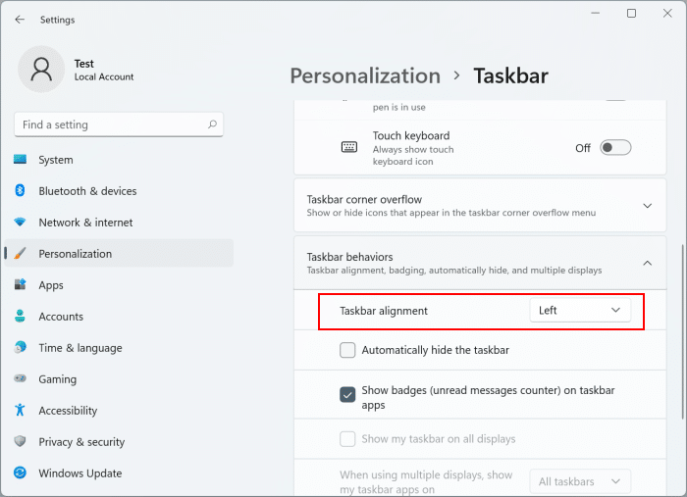
Task: Open Accessibility settings category
Action: 119,411
